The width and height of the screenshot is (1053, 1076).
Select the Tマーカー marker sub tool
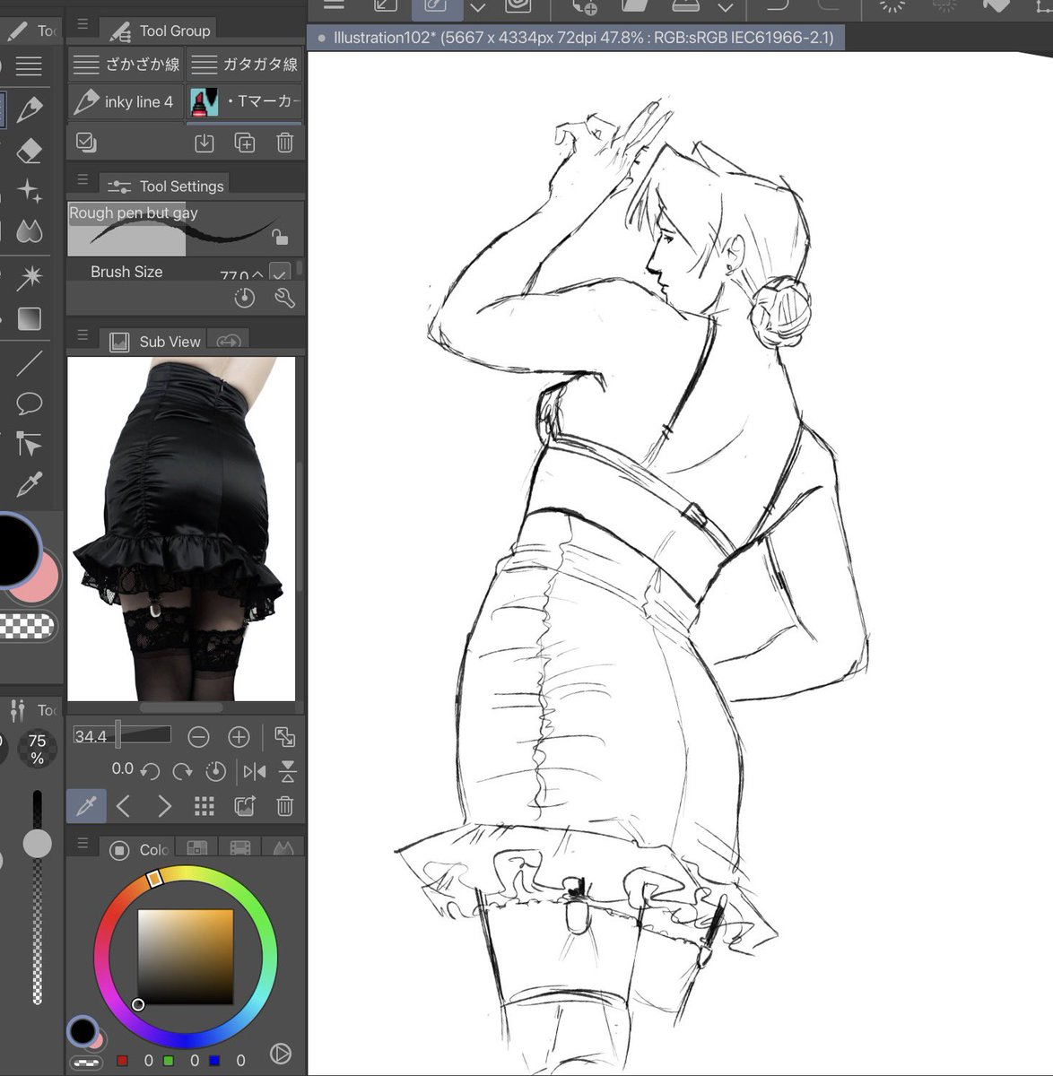coord(245,102)
